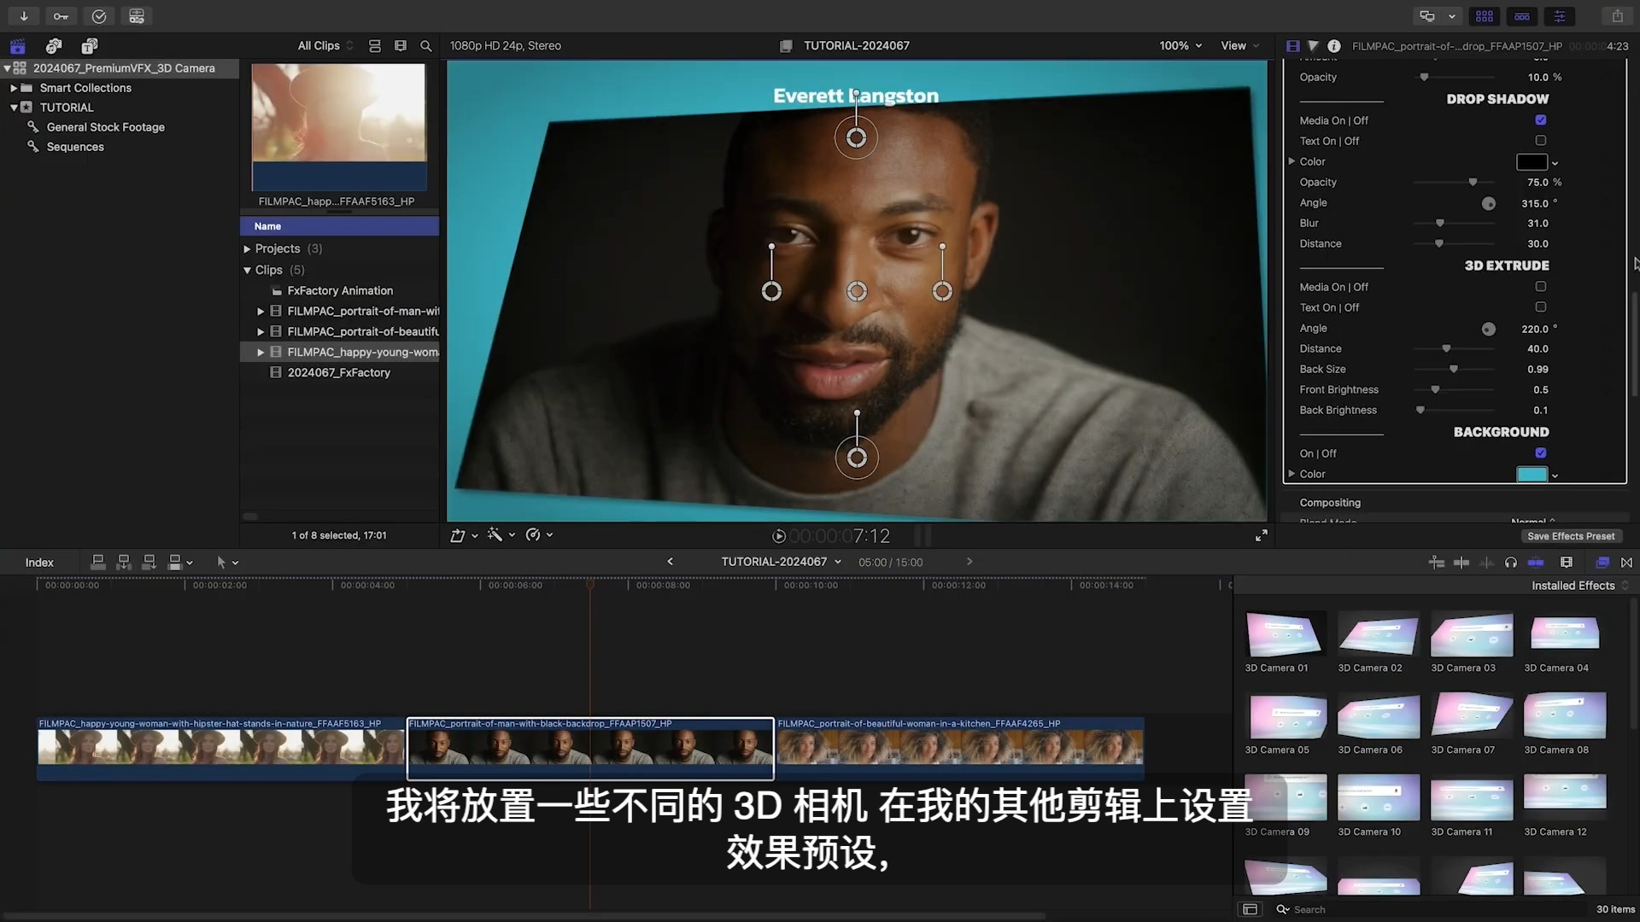Click the timeline Index button
The height and width of the screenshot is (922, 1640).
coord(39,563)
